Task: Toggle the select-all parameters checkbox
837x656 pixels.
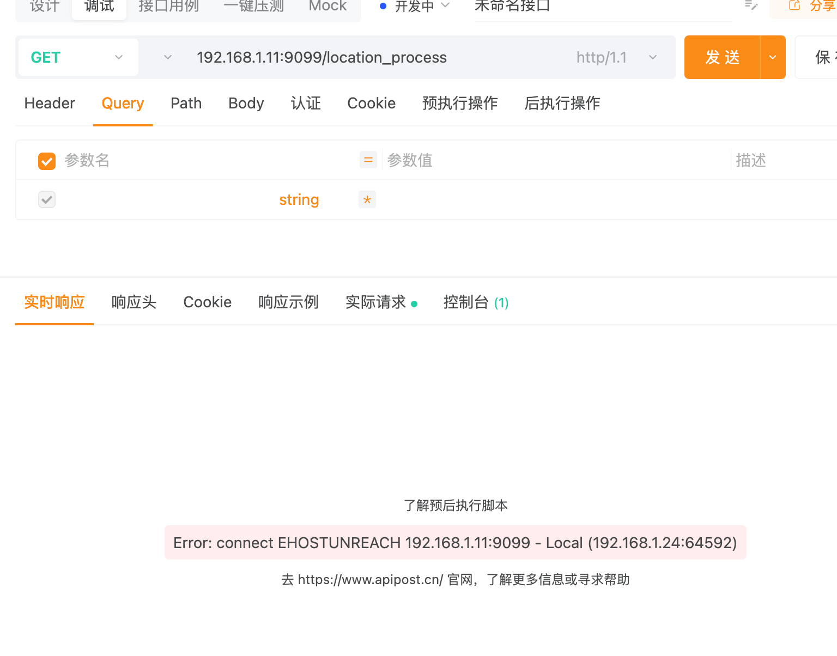Action: coord(47,161)
